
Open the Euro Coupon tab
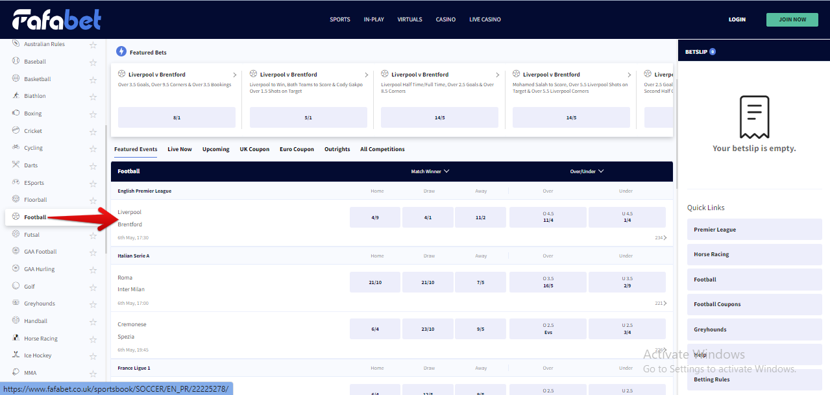pos(297,149)
